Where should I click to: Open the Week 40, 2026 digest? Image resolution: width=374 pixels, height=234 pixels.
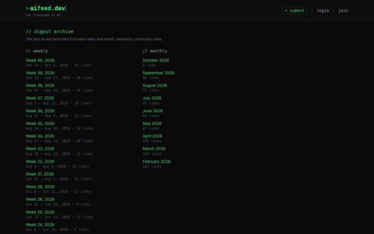point(40,60)
